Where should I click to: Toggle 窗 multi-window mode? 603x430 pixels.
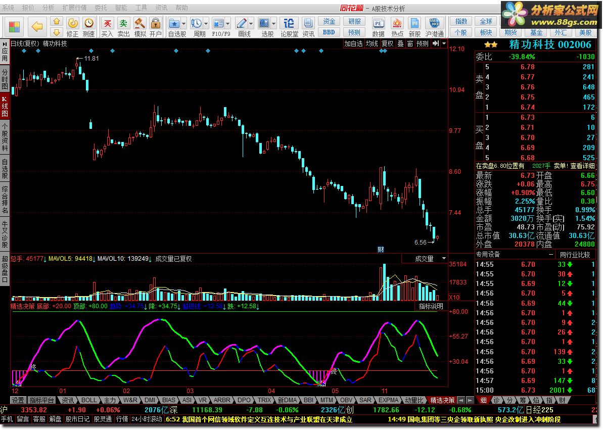tap(410, 43)
